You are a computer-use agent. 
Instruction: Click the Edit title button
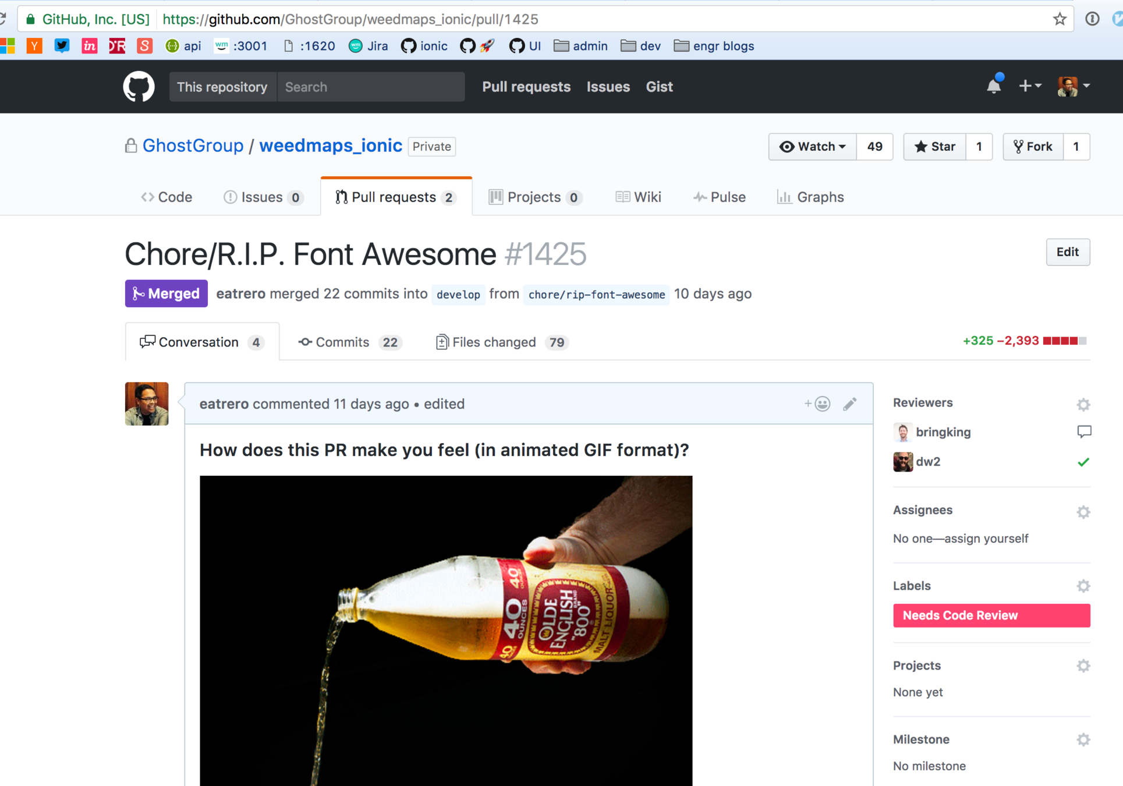point(1067,252)
